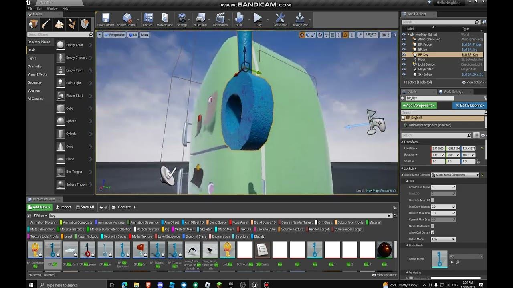Switch to the Paint mode brush icon
Viewport: 513px width, 288px height.
pyautogui.click(x=46, y=24)
